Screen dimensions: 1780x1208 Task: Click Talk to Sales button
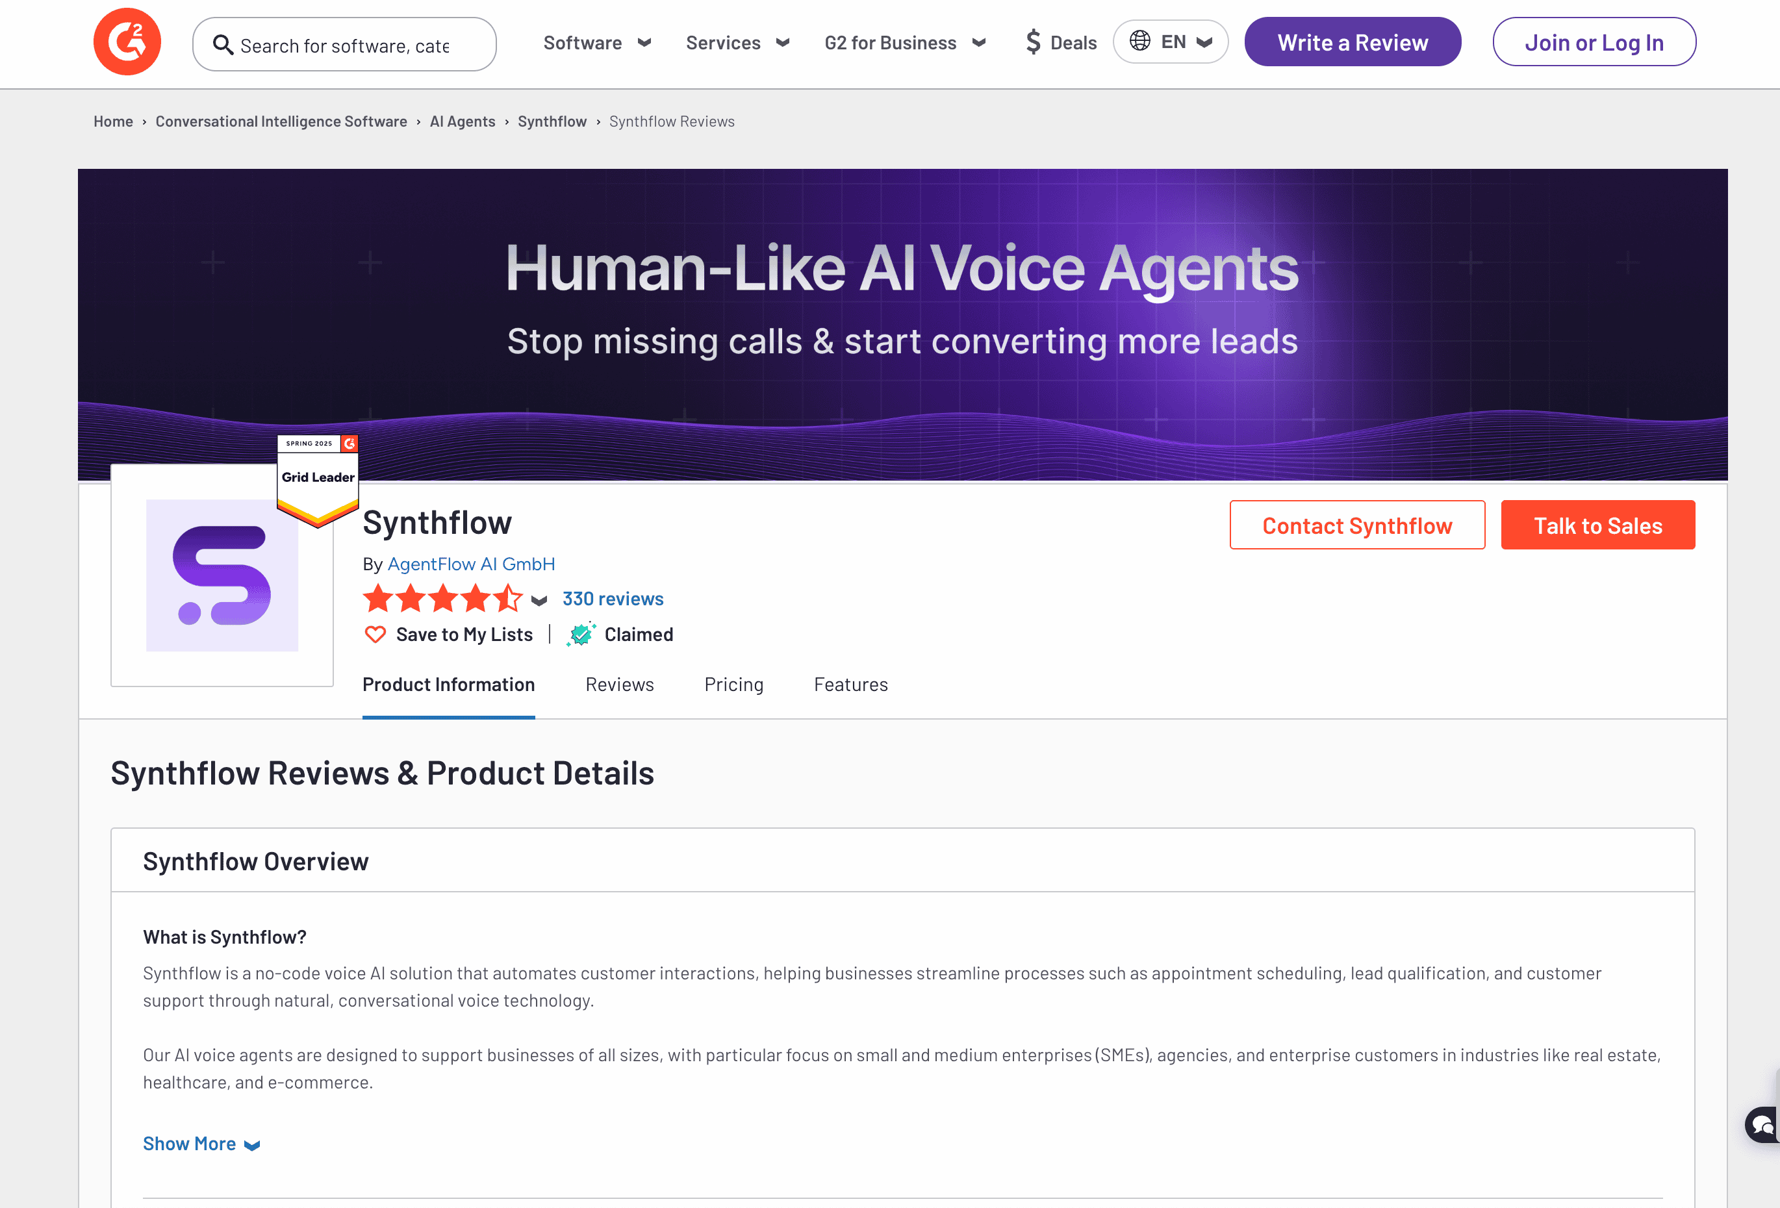[x=1597, y=525]
